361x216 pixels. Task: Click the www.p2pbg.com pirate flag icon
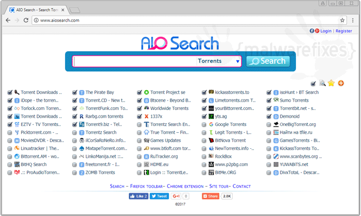point(211,164)
